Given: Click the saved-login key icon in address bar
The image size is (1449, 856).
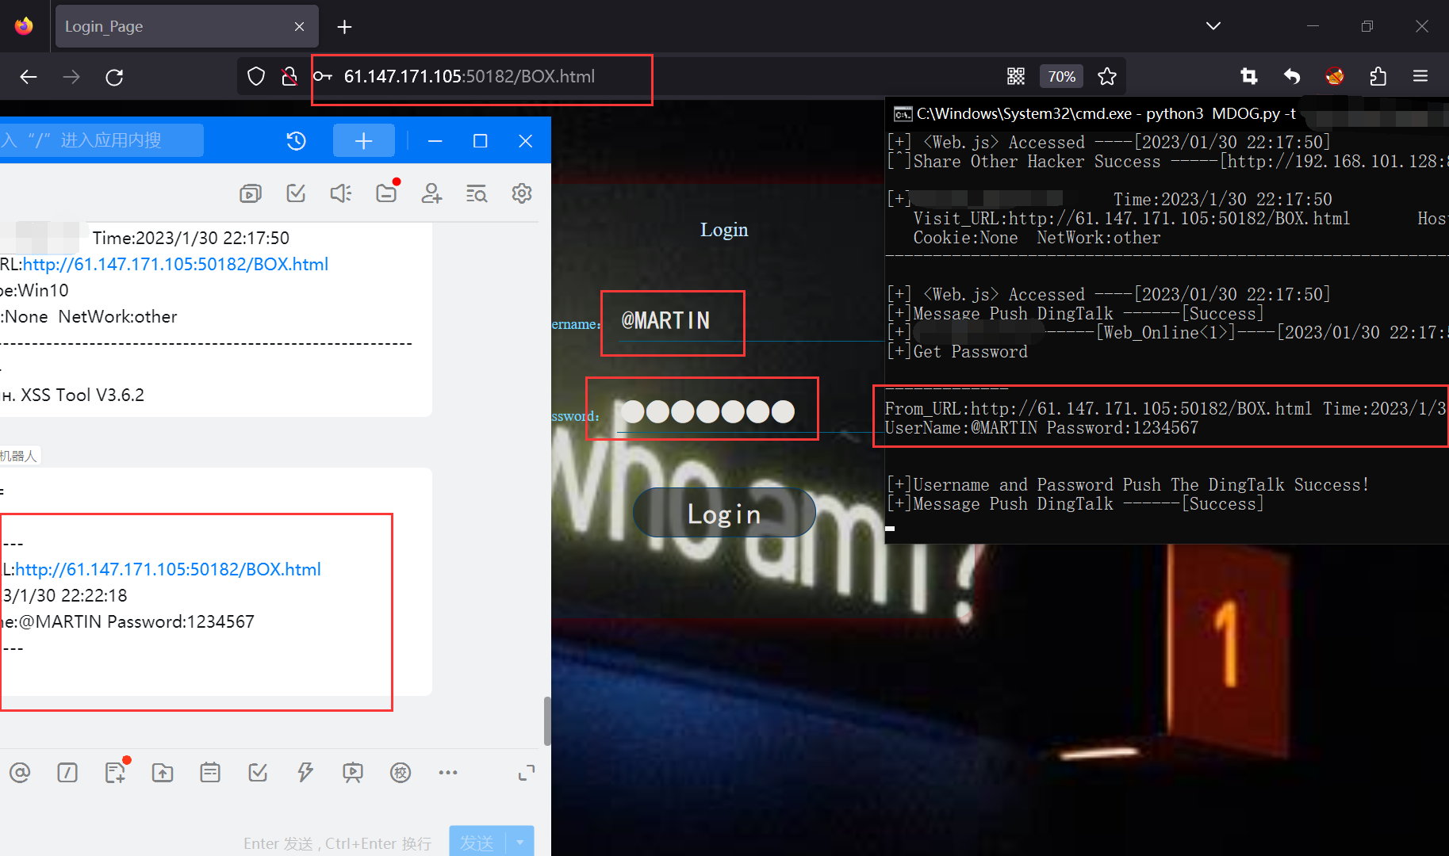Looking at the screenshot, I should (323, 77).
